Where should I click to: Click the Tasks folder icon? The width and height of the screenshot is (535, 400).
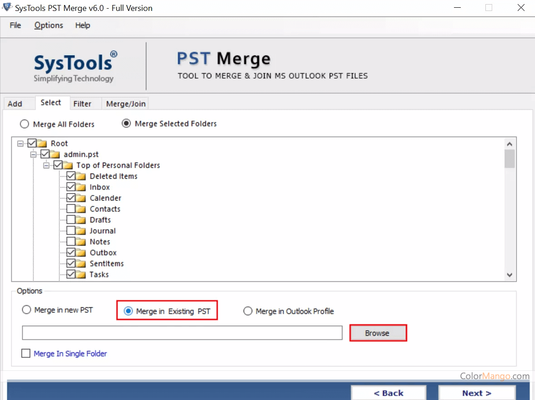pos(81,274)
